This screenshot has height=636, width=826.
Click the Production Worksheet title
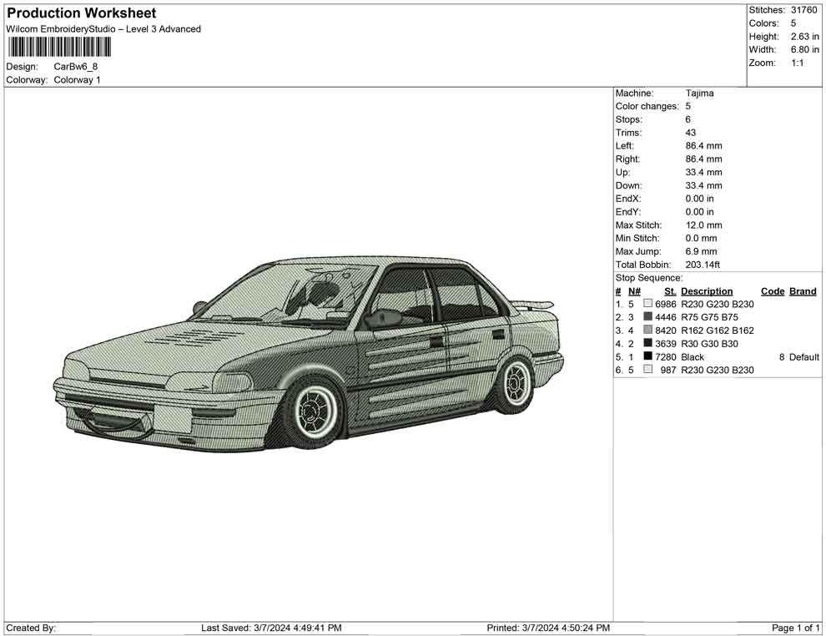coord(79,13)
